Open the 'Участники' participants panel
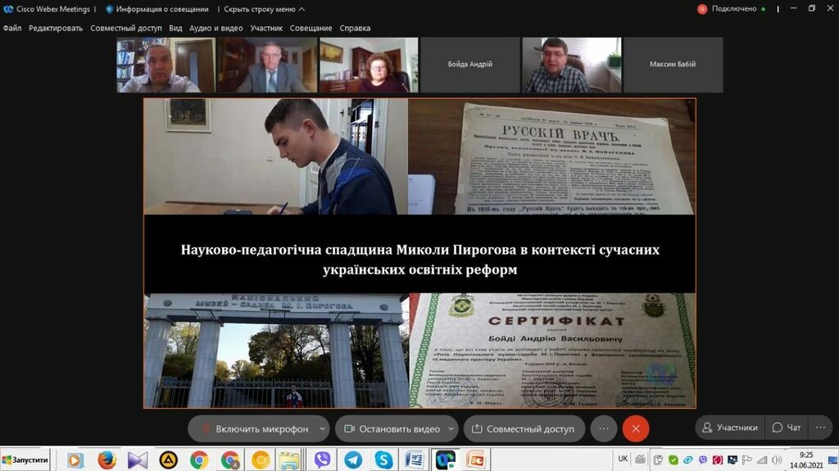The image size is (839, 471). tap(728, 428)
